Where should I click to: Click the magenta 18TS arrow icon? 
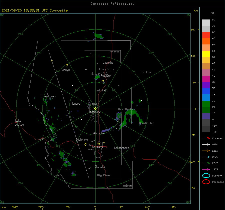(x=206, y=170)
